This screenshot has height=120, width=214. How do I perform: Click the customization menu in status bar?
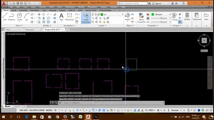(211, 110)
